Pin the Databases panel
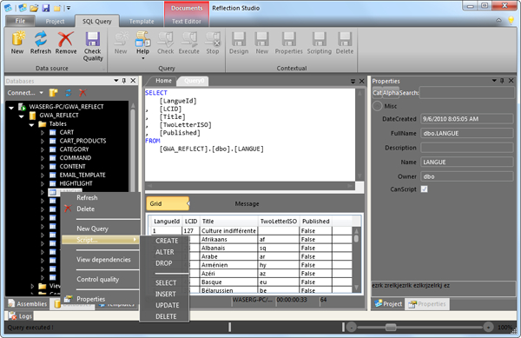The width and height of the screenshot is (521, 338). [124, 81]
